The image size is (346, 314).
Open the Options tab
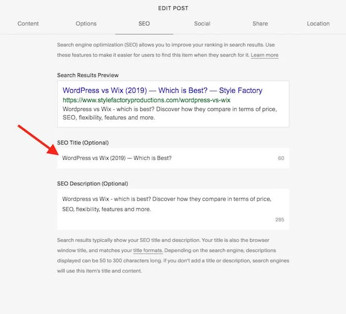[86, 24]
